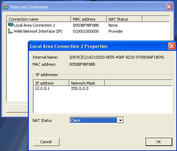Click the IP address column header
The image size is (177, 151).
point(51,83)
